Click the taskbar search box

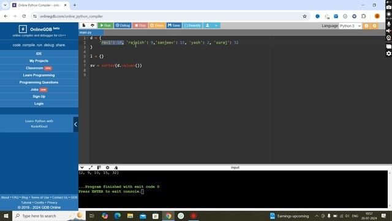(49, 215)
